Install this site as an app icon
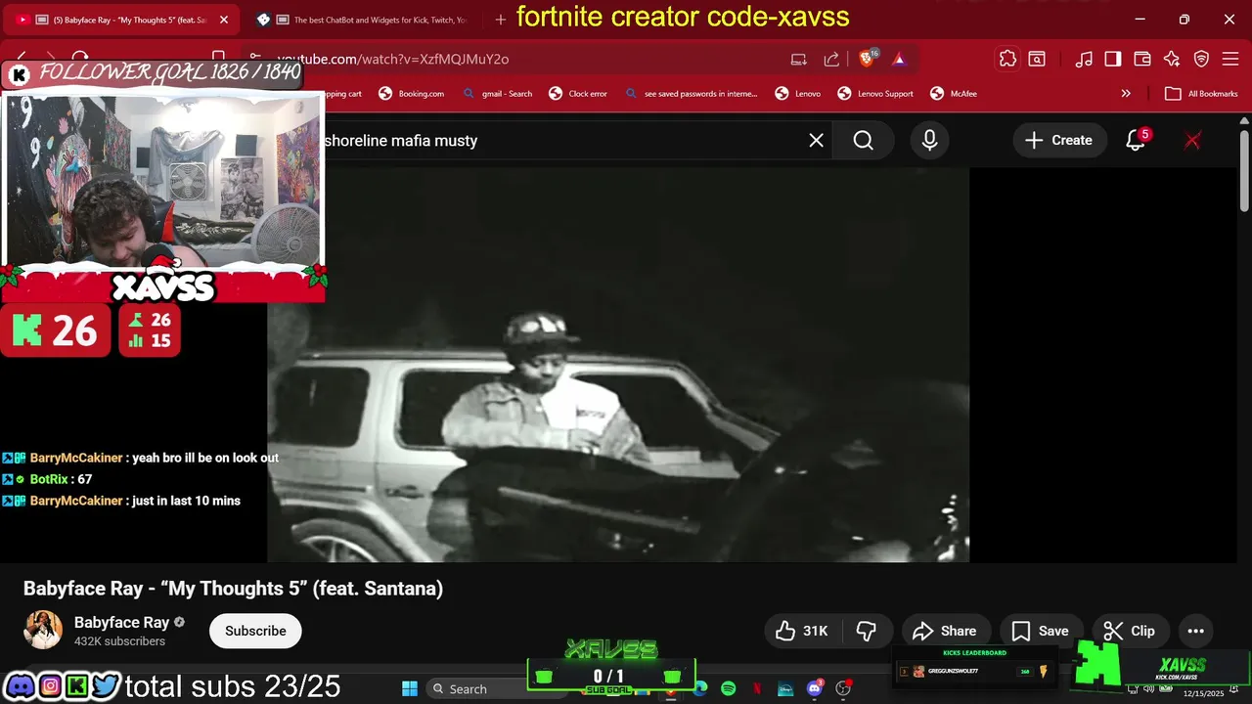 point(799,59)
